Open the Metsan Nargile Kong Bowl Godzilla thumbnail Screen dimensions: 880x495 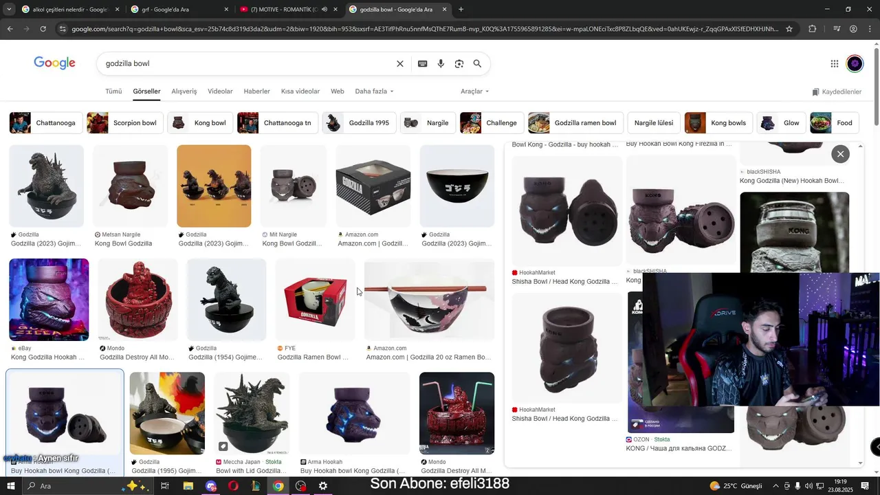point(130,186)
